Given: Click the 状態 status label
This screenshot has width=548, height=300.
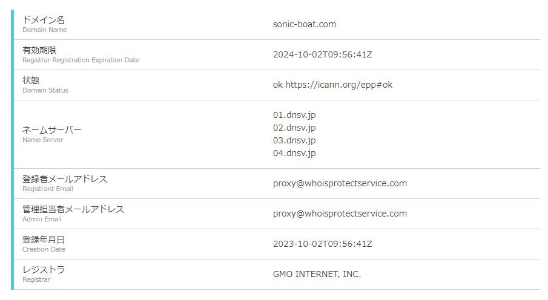Looking at the screenshot, I should [x=31, y=80].
